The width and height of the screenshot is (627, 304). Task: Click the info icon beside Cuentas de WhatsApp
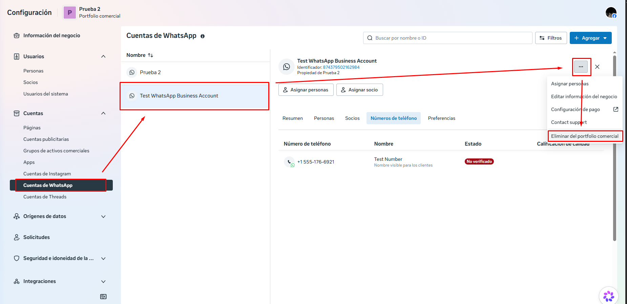[x=203, y=36]
